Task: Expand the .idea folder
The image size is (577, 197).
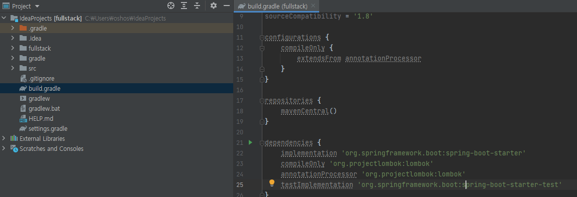Action: [13, 38]
